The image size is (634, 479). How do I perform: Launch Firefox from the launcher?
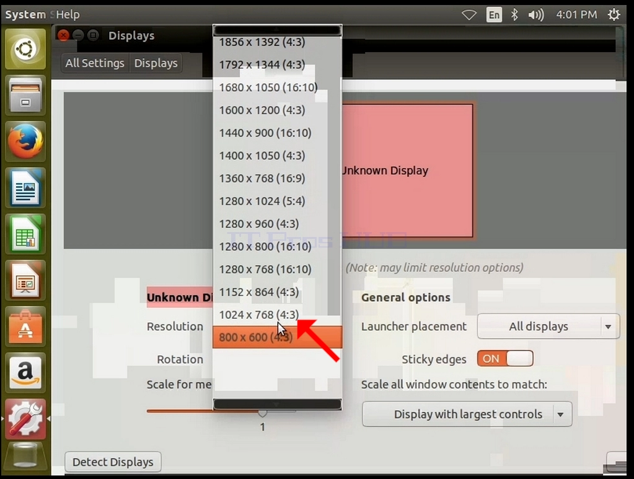click(x=25, y=141)
